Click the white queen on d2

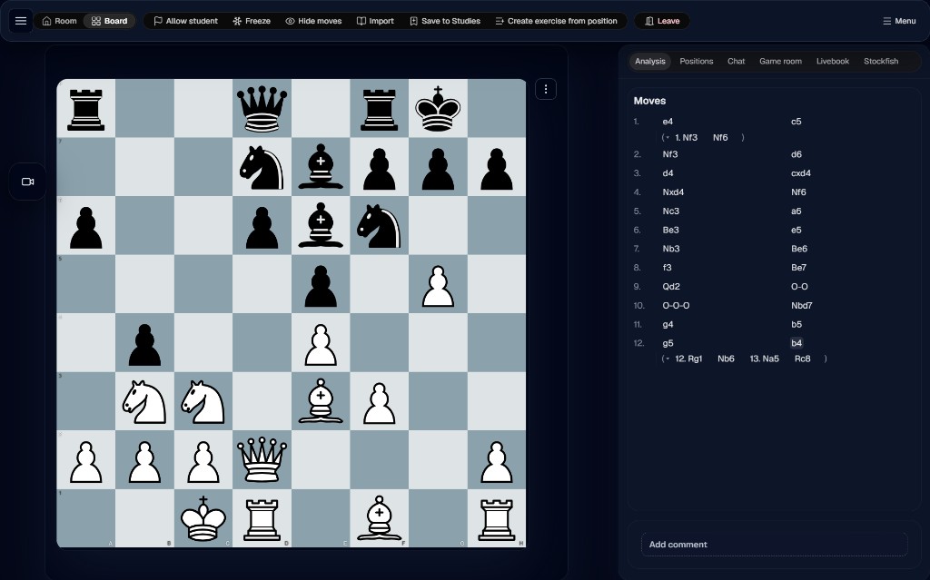(x=262, y=459)
